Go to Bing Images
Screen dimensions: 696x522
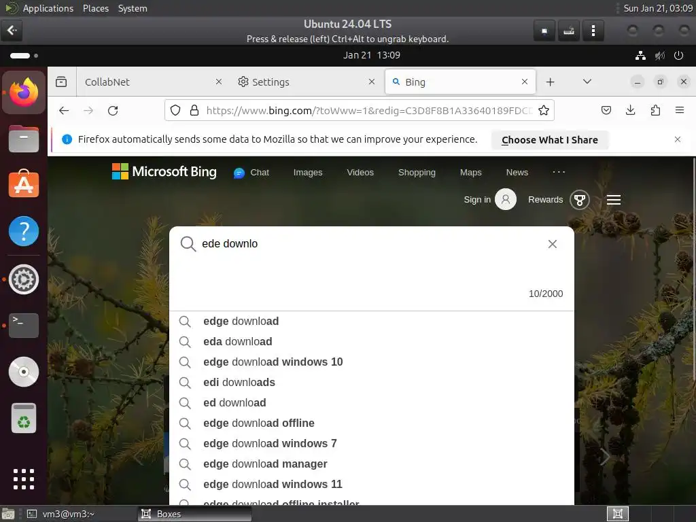click(308, 172)
